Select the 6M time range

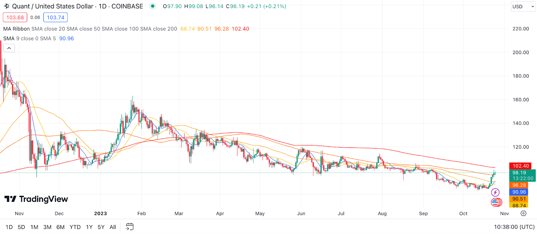pyautogui.click(x=60, y=227)
